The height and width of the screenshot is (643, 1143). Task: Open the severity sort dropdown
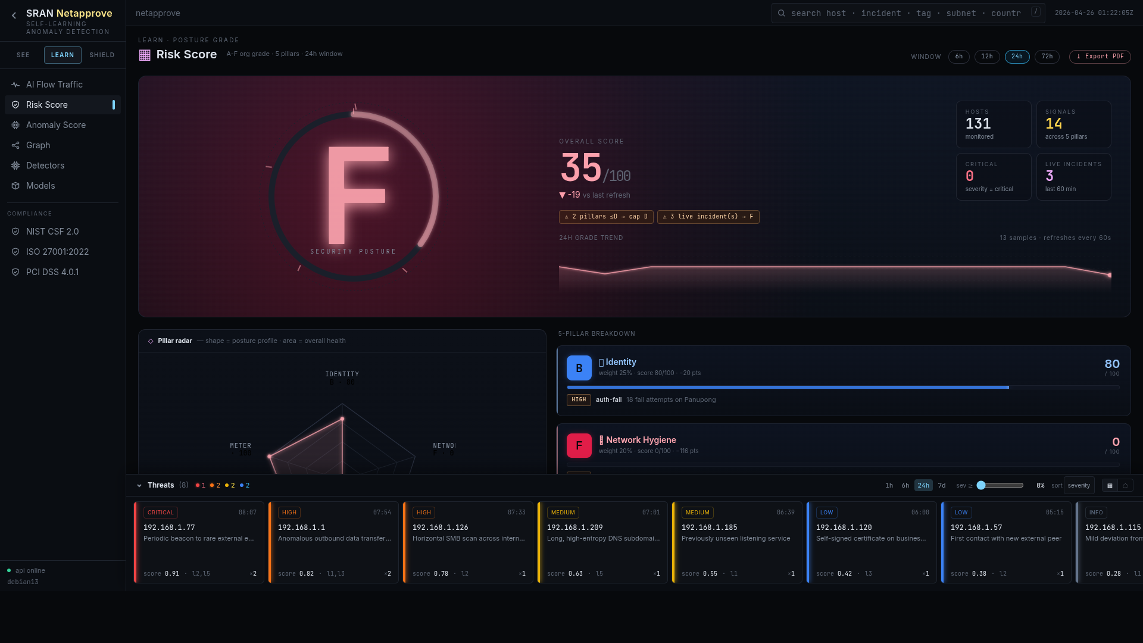click(x=1079, y=486)
